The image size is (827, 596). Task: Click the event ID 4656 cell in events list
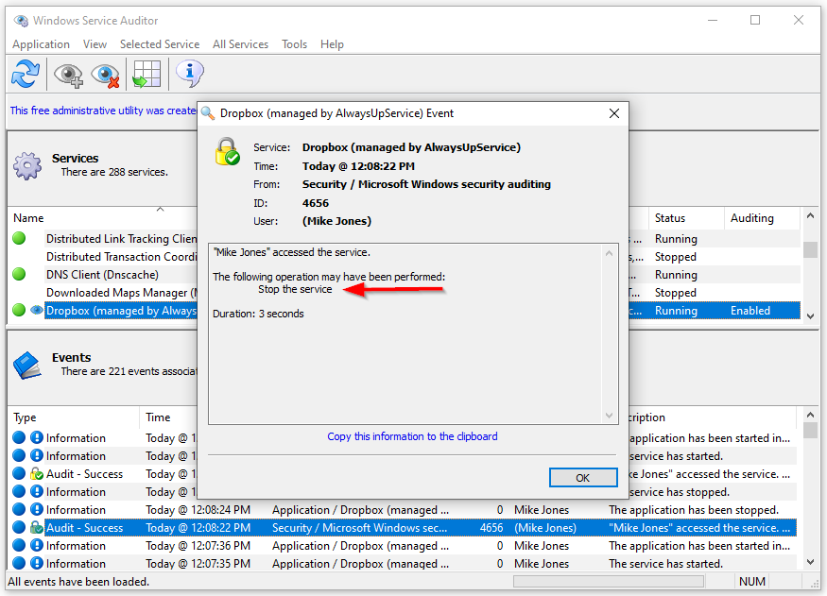pos(491,527)
